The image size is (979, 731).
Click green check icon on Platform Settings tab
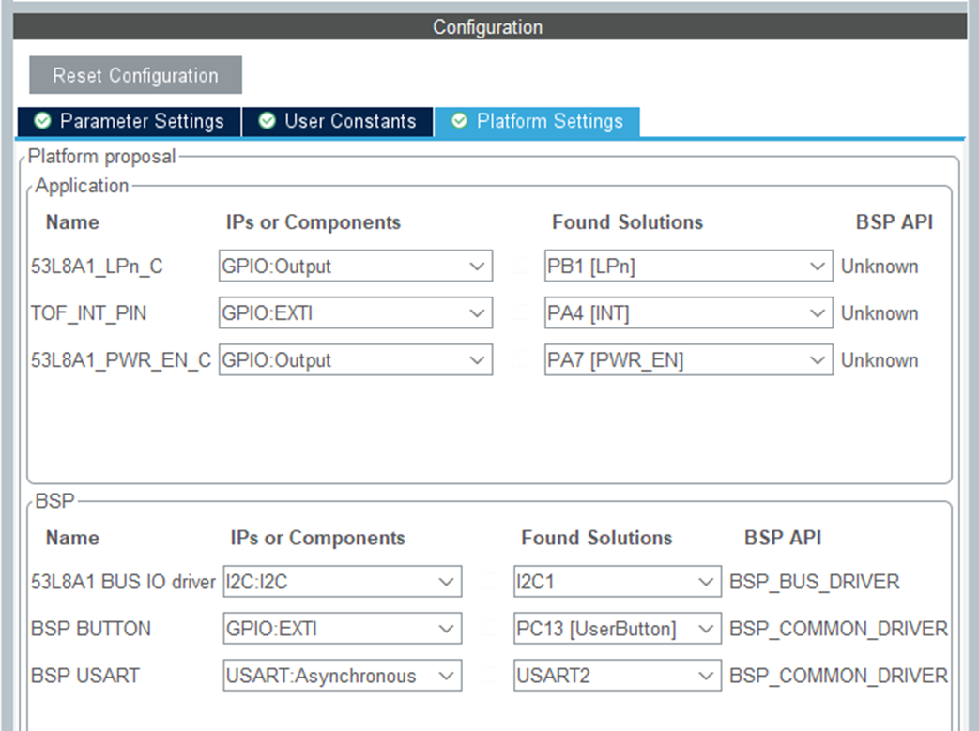click(459, 120)
